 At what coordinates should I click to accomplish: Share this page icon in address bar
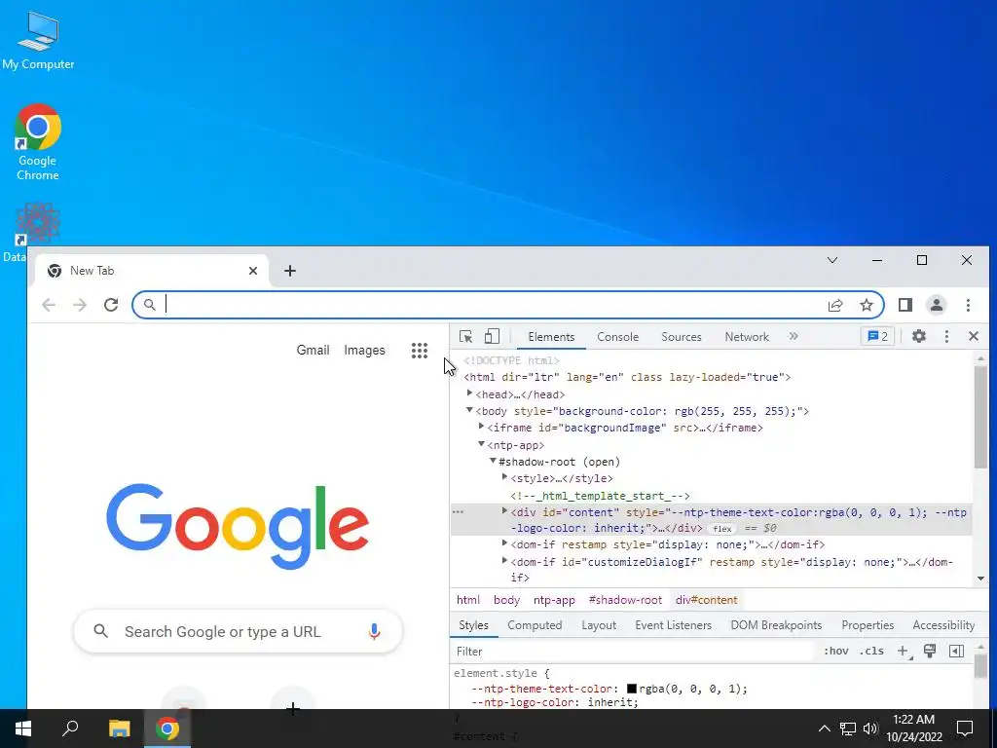(x=835, y=305)
